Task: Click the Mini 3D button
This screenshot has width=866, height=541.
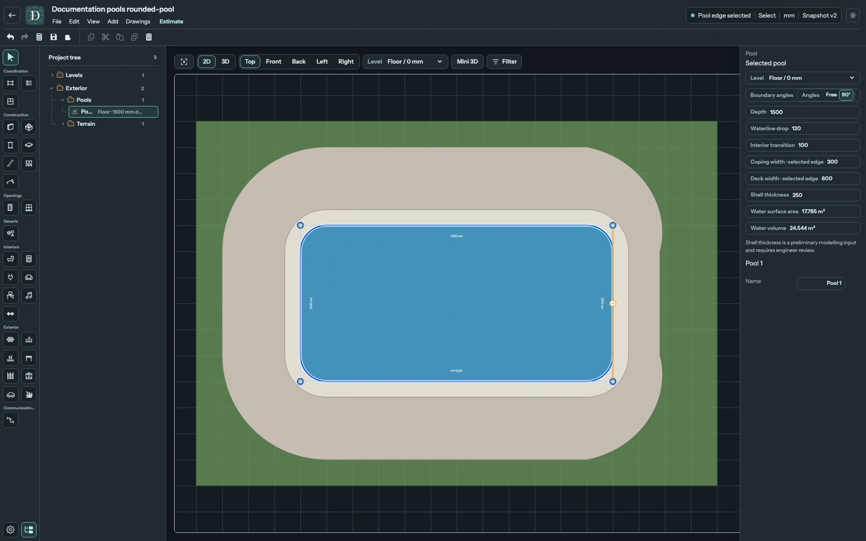Action: 467,62
